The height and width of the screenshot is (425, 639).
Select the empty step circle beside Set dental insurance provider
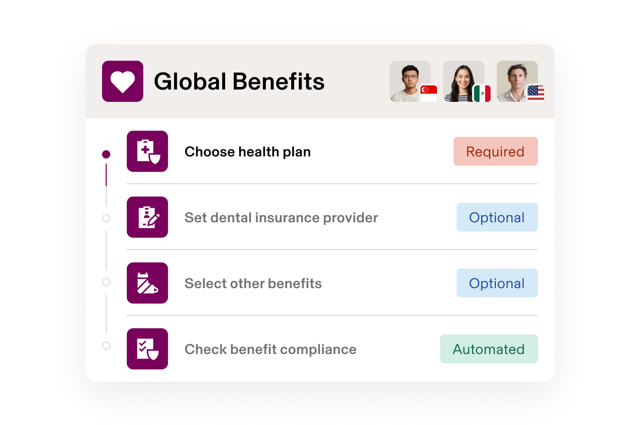coord(106,218)
